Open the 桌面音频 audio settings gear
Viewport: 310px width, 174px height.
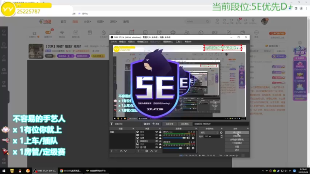pyautogui.click(x=193, y=148)
